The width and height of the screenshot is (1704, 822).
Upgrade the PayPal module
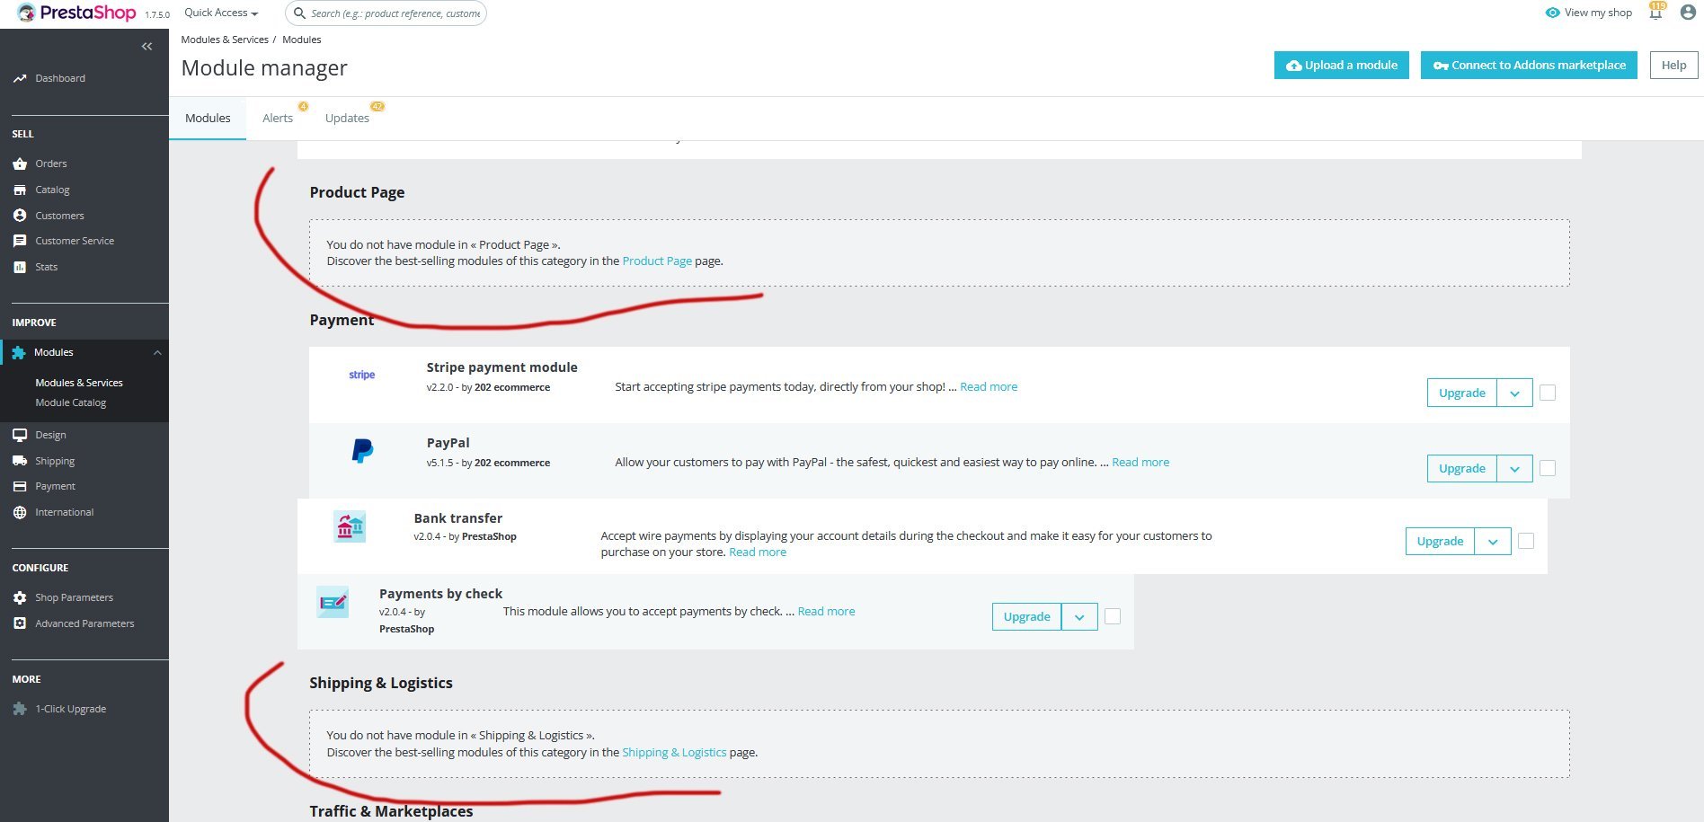1461,468
